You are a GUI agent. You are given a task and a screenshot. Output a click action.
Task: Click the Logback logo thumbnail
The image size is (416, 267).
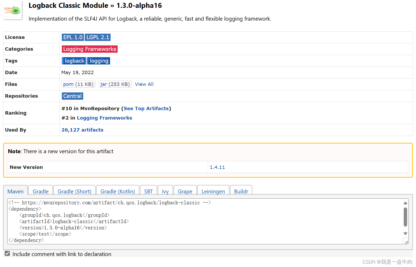pyautogui.click(x=13, y=10)
